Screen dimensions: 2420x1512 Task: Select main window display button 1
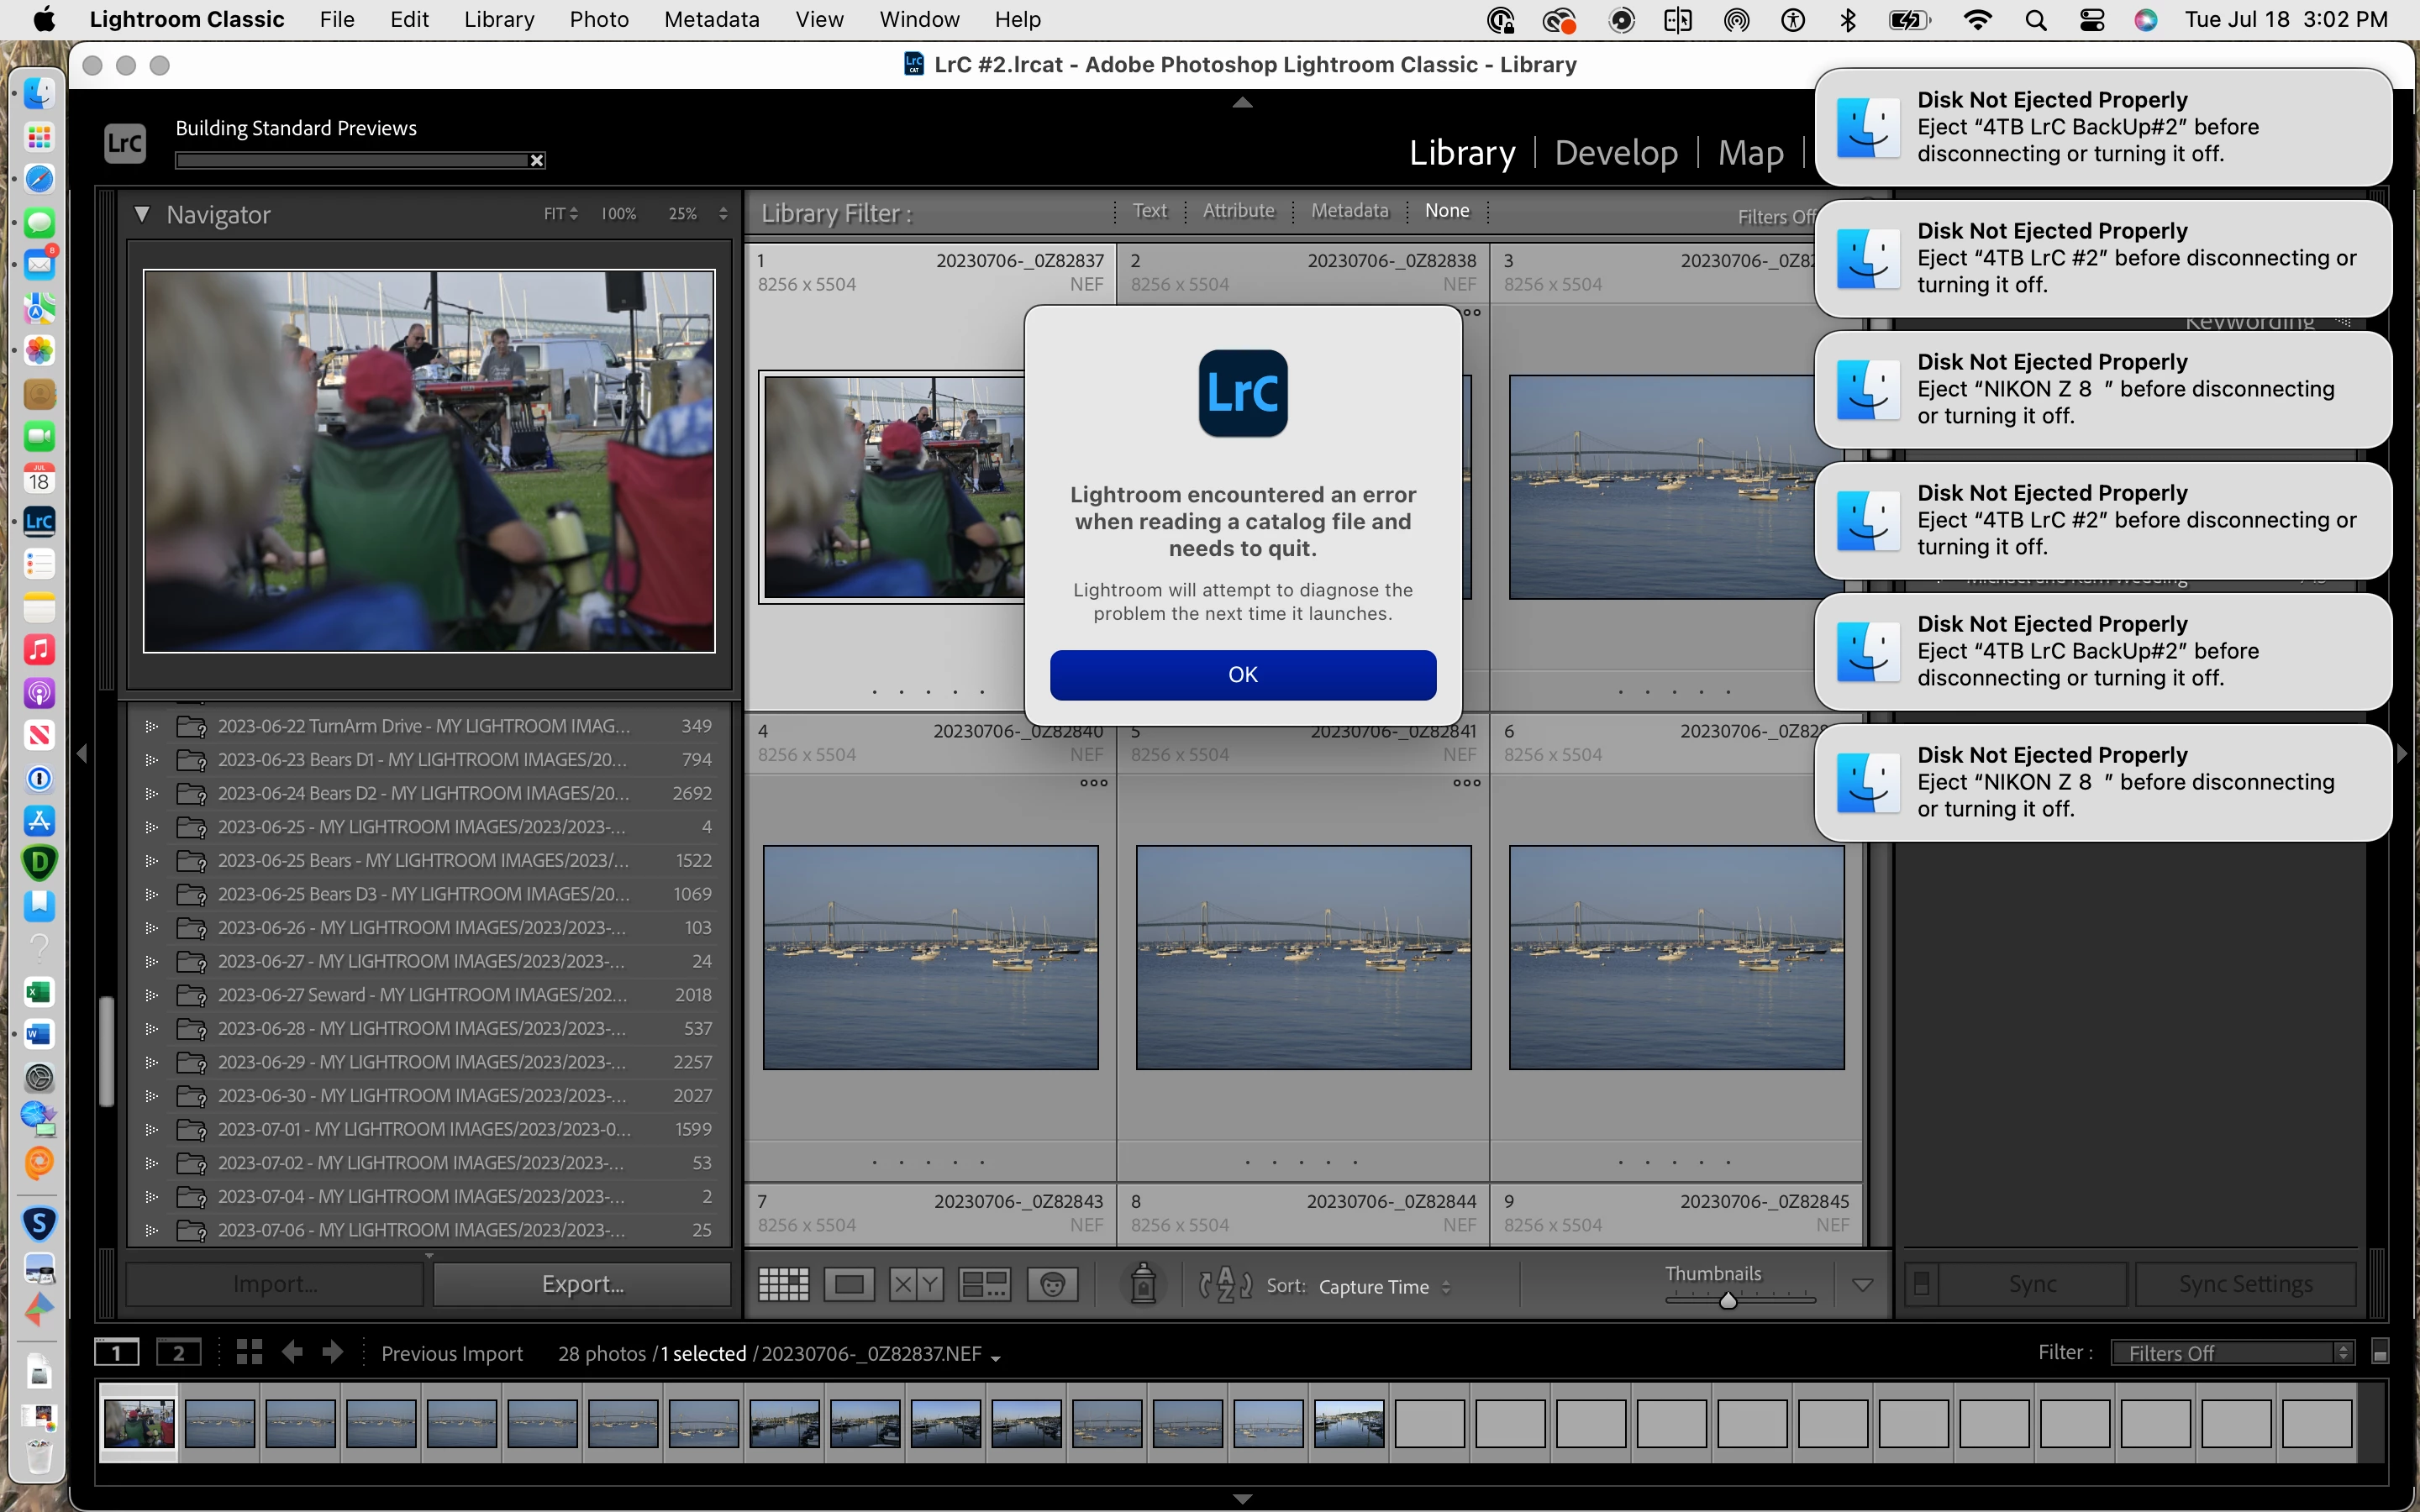117,1353
